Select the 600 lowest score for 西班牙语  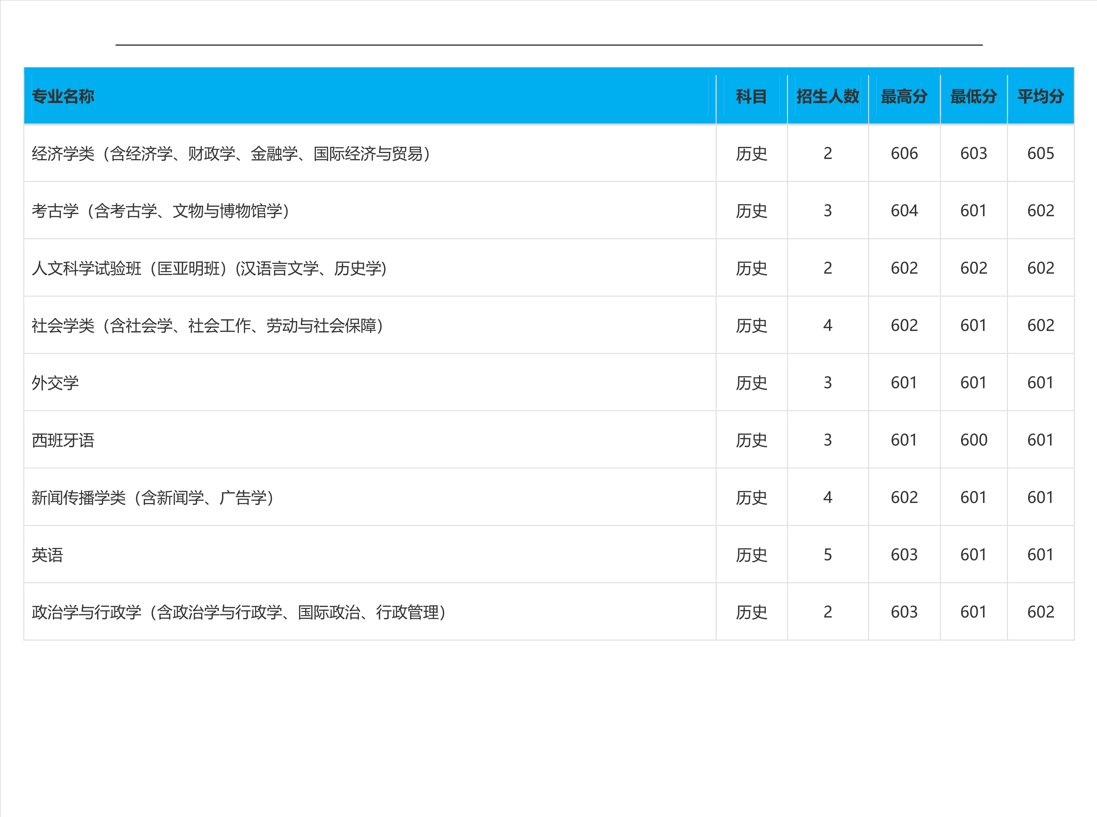click(972, 440)
